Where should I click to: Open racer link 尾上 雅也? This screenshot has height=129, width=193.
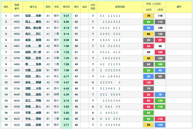coord(33,22)
